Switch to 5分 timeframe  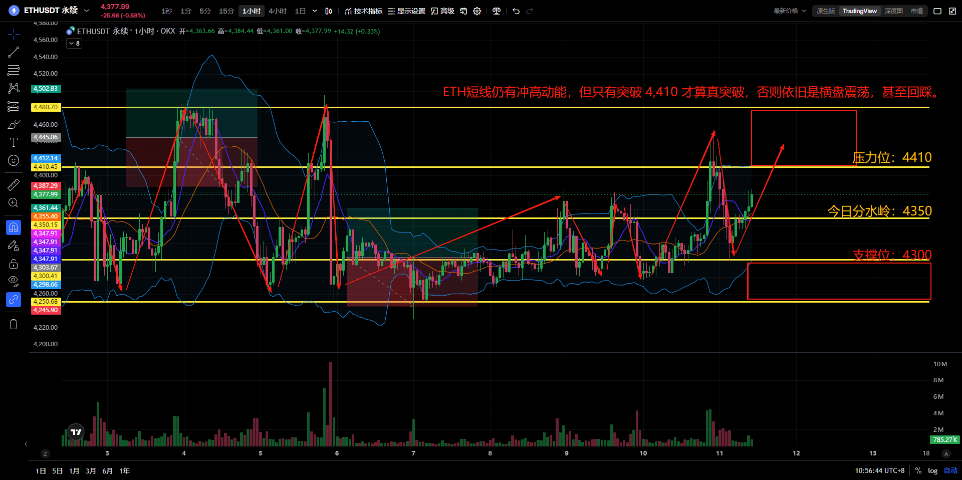point(205,11)
